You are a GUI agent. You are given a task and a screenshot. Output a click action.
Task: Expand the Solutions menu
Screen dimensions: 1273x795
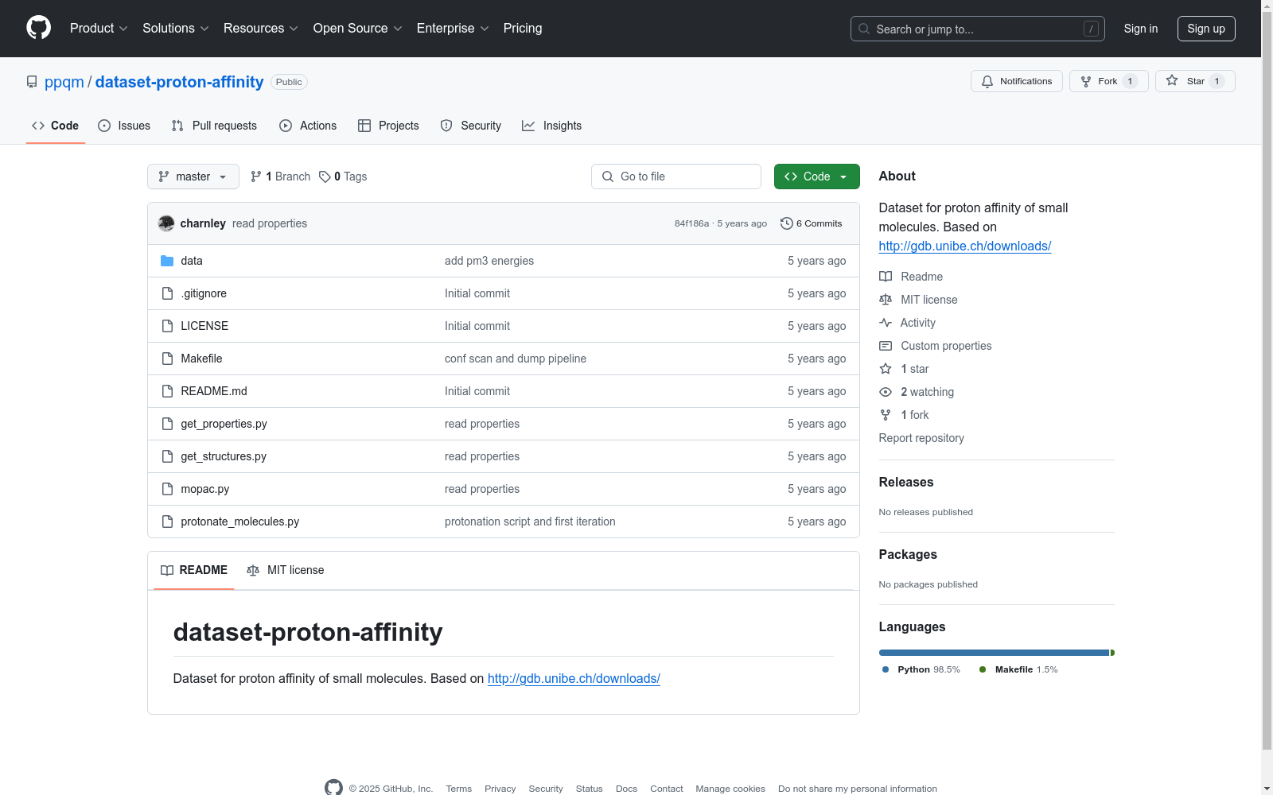(176, 28)
